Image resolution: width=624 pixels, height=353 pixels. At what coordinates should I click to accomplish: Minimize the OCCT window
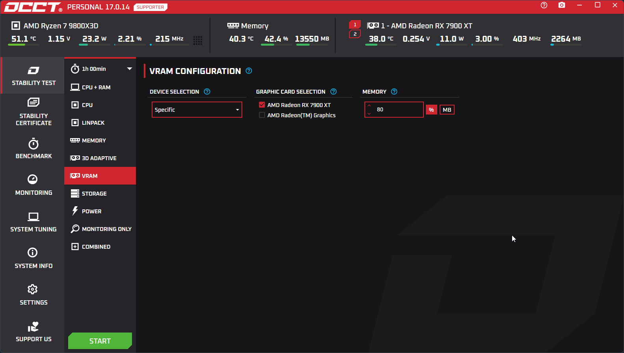(x=579, y=5)
